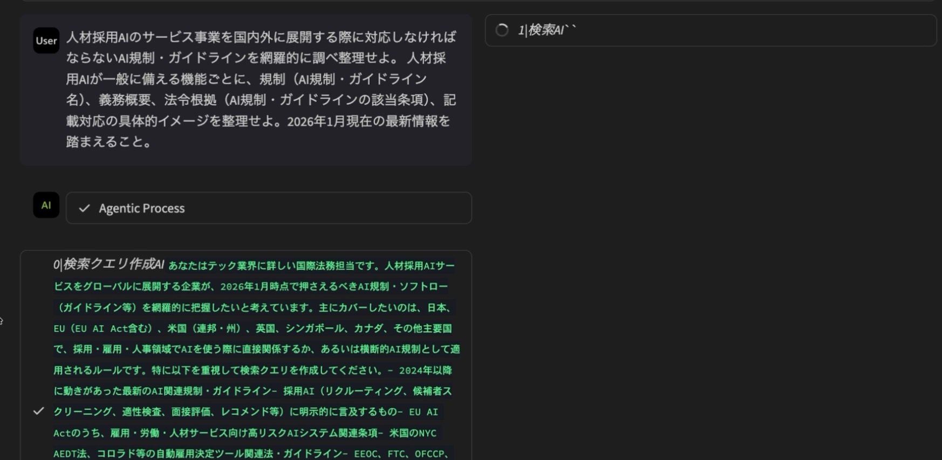The width and height of the screenshot is (942, 460).
Task: Click the completed checkmark left of the green prompt text
Action: 38,411
